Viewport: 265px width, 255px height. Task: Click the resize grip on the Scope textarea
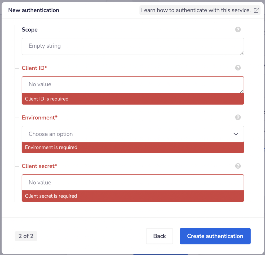click(242, 53)
